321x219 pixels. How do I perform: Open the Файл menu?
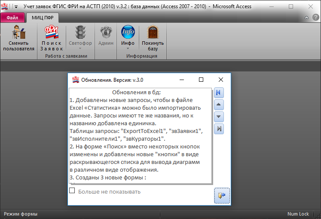click(12, 18)
